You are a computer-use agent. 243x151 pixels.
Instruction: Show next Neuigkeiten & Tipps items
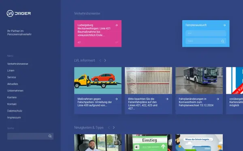coord(114,128)
